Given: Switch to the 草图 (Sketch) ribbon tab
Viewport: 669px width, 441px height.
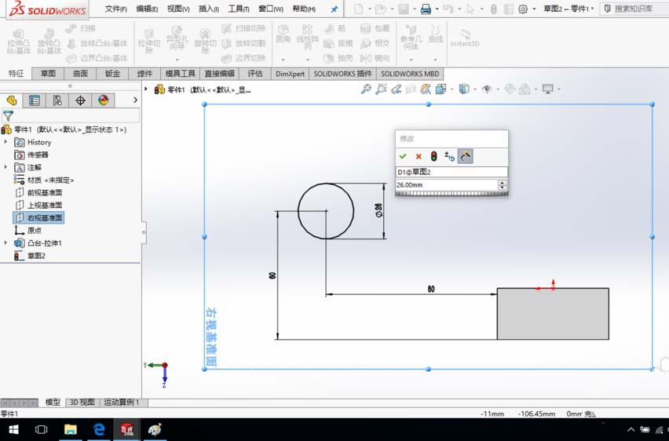Looking at the screenshot, I should tap(48, 74).
